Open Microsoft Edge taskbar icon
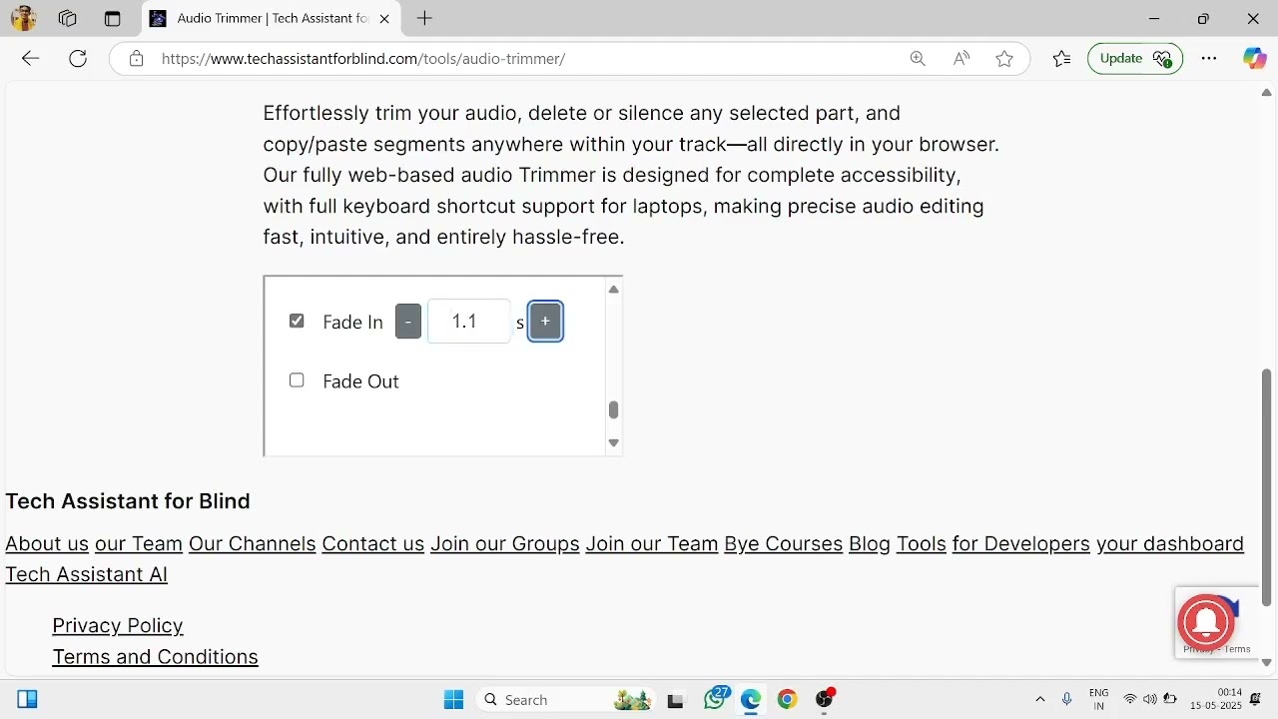Viewport: 1278px width, 719px height. pos(751,700)
